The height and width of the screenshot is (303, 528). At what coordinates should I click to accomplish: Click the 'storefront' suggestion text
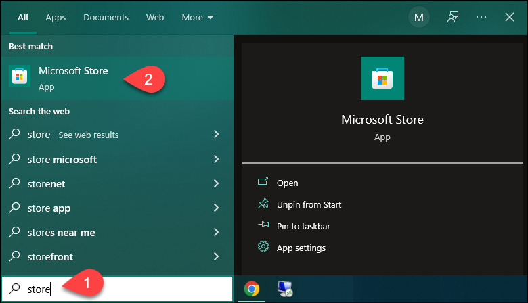(x=50, y=257)
